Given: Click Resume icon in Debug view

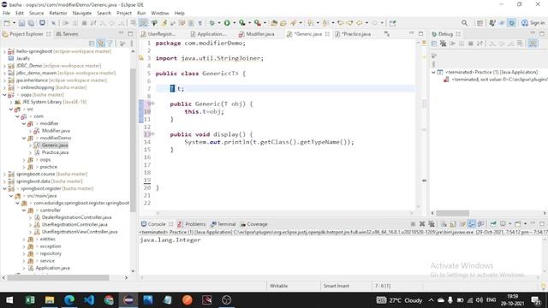Looking at the screenshot, I should (x=453, y=44).
